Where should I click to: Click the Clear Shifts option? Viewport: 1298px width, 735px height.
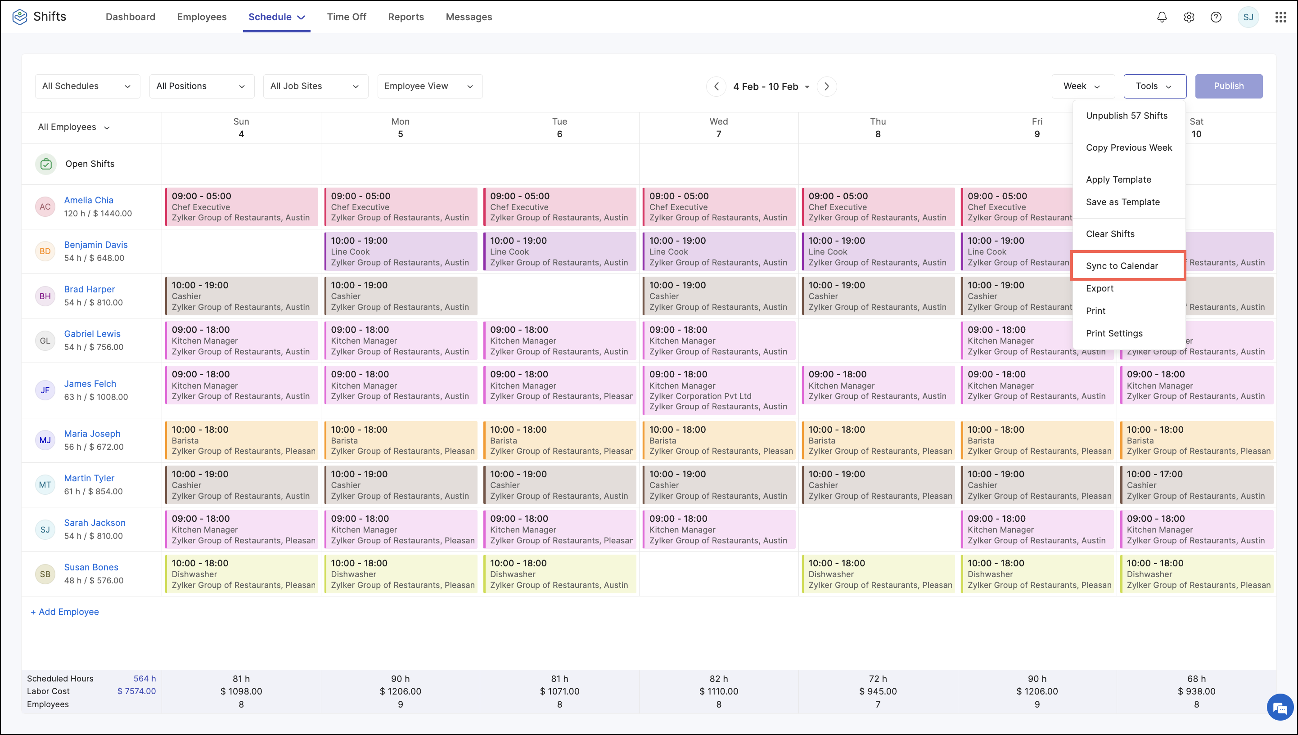pyautogui.click(x=1110, y=233)
